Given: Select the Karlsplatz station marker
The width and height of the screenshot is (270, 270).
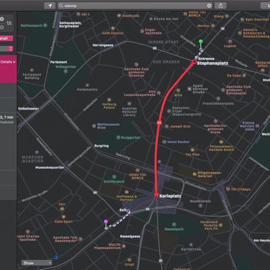Looking at the screenshot, I should click(157, 194).
